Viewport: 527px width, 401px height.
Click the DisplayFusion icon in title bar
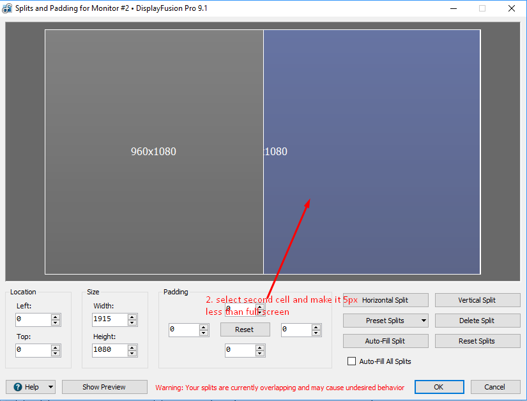pyautogui.click(x=8, y=8)
